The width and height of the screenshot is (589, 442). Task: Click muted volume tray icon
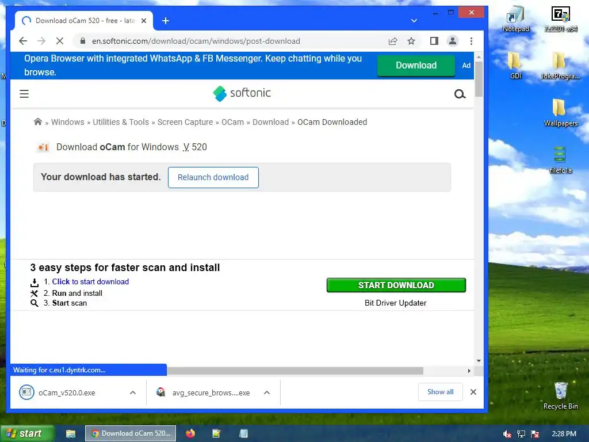pos(507,434)
